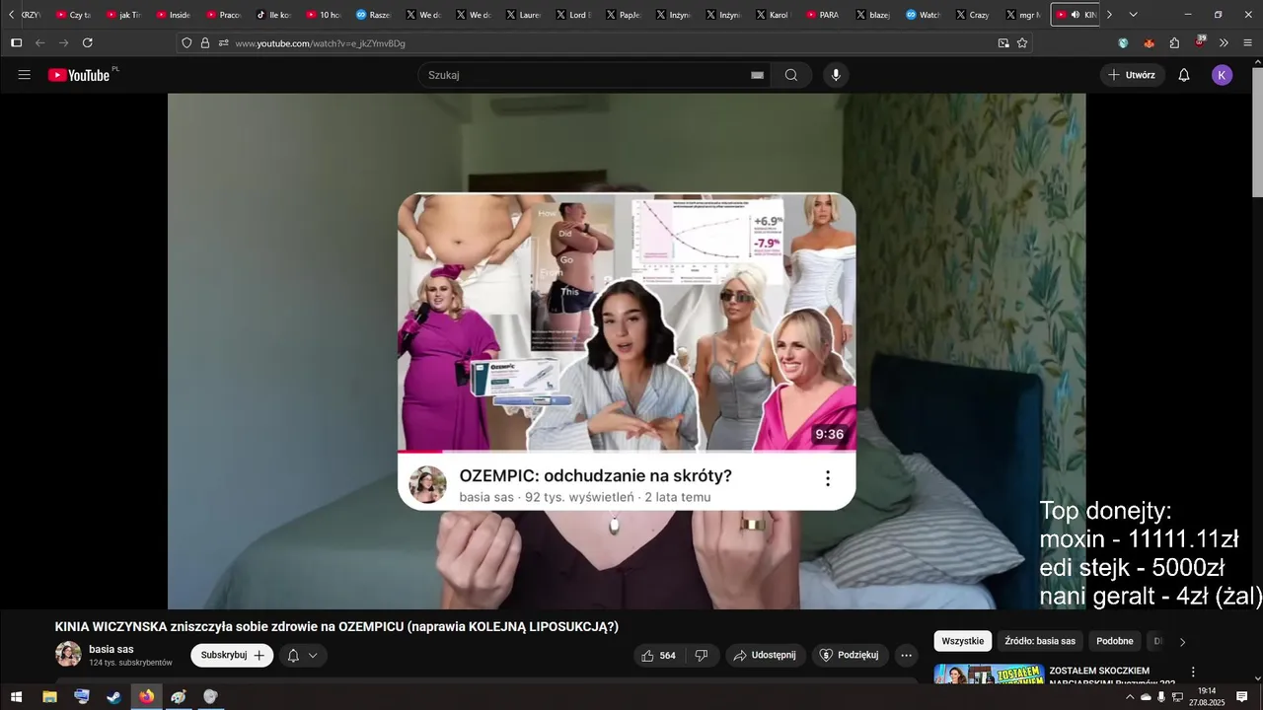This screenshot has width=1263, height=710.
Task: Open File Explorer from taskbar
Action: coord(49,696)
